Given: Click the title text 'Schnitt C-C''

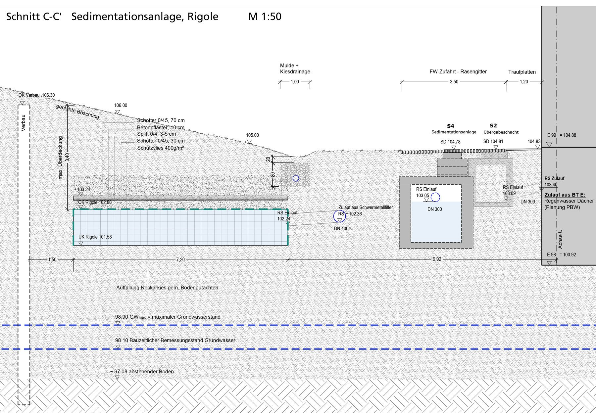Looking at the screenshot, I should (x=34, y=17).
